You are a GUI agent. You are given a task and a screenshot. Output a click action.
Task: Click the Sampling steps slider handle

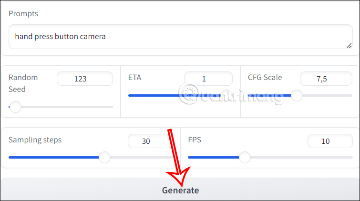104,157
